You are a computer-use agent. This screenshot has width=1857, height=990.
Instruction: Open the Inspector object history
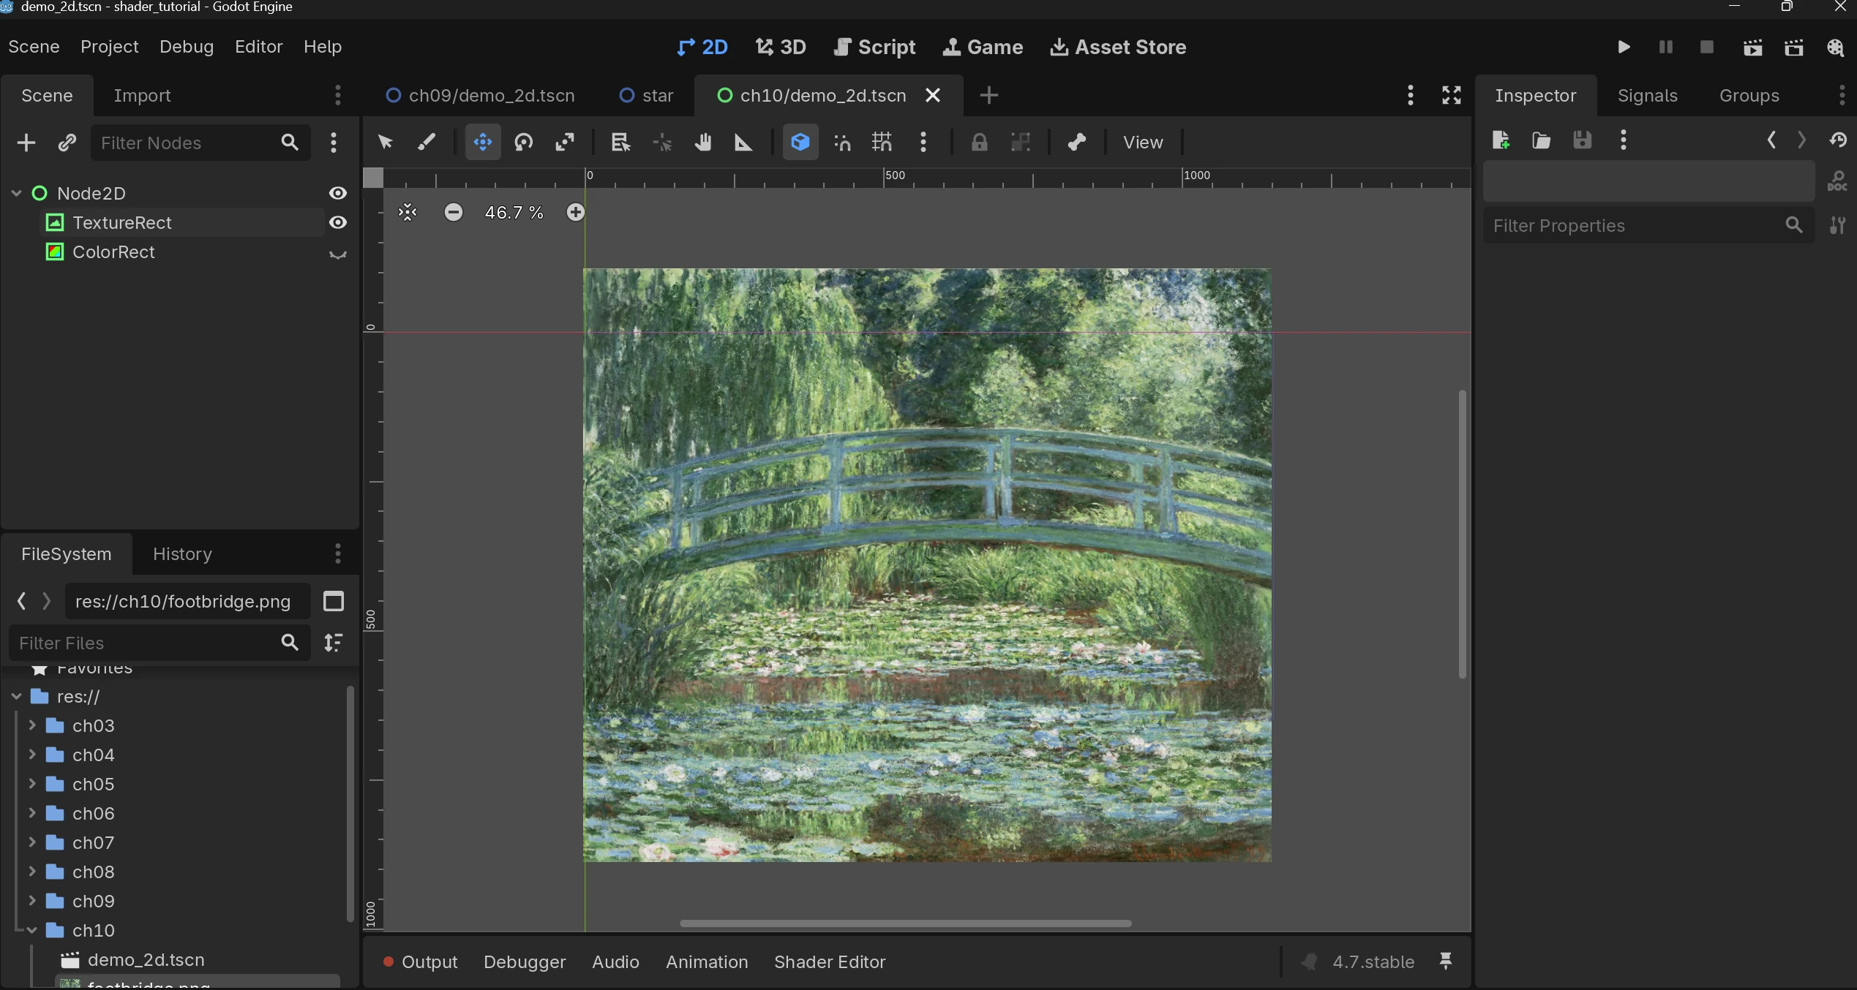pos(1838,140)
